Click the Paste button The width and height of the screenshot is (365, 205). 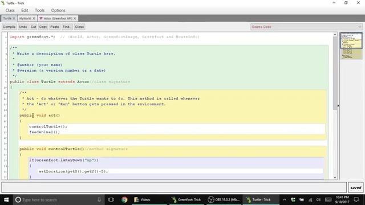click(55, 27)
